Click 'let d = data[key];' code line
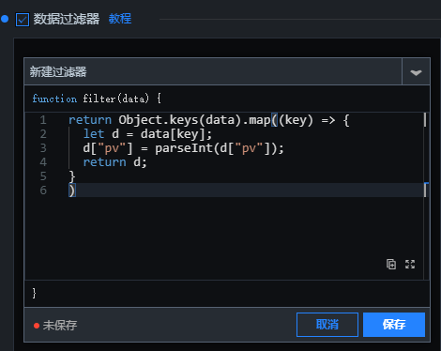This screenshot has height=351, width=441. [147, 134]
